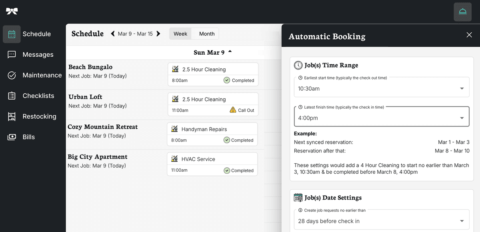480x232 pixels.
Task: Switch to the Month tab
Action: pyautogui.click(x=206, y=34)
